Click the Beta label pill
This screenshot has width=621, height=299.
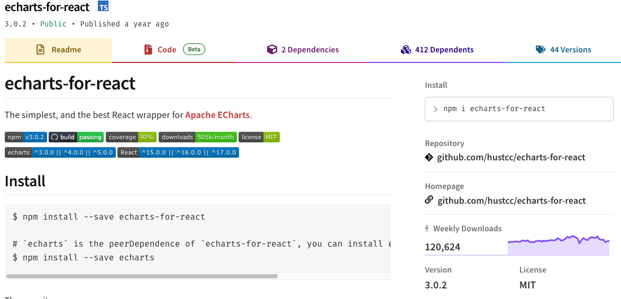click(194, 50)
